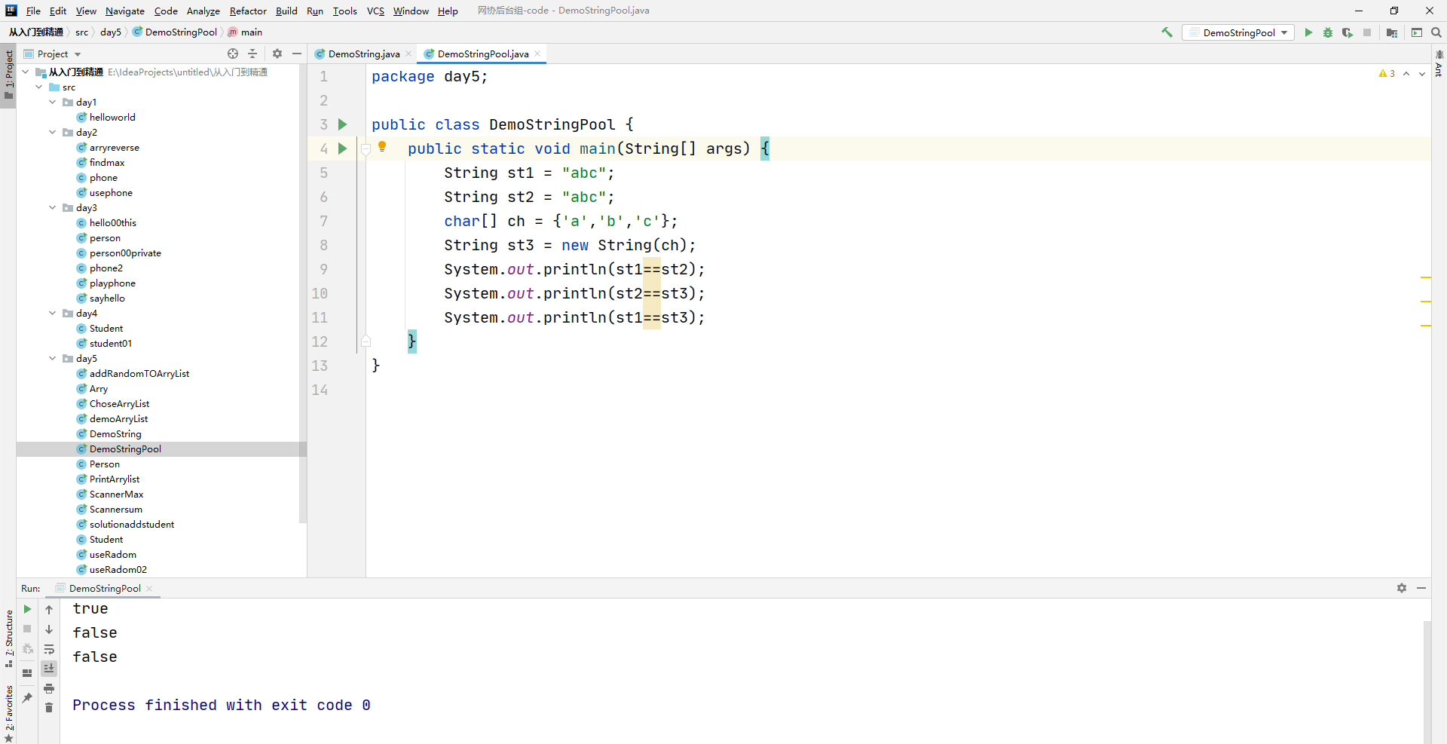The image size is (1447, 744).
Task: Open Run panel settings gear
Action: (x=1402, y=588)
